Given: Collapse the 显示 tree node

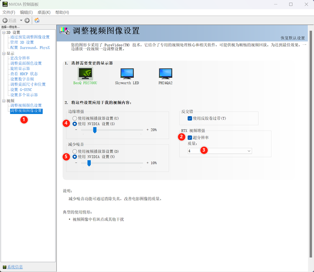Looking at the screenshot, I should pos(4,54).
